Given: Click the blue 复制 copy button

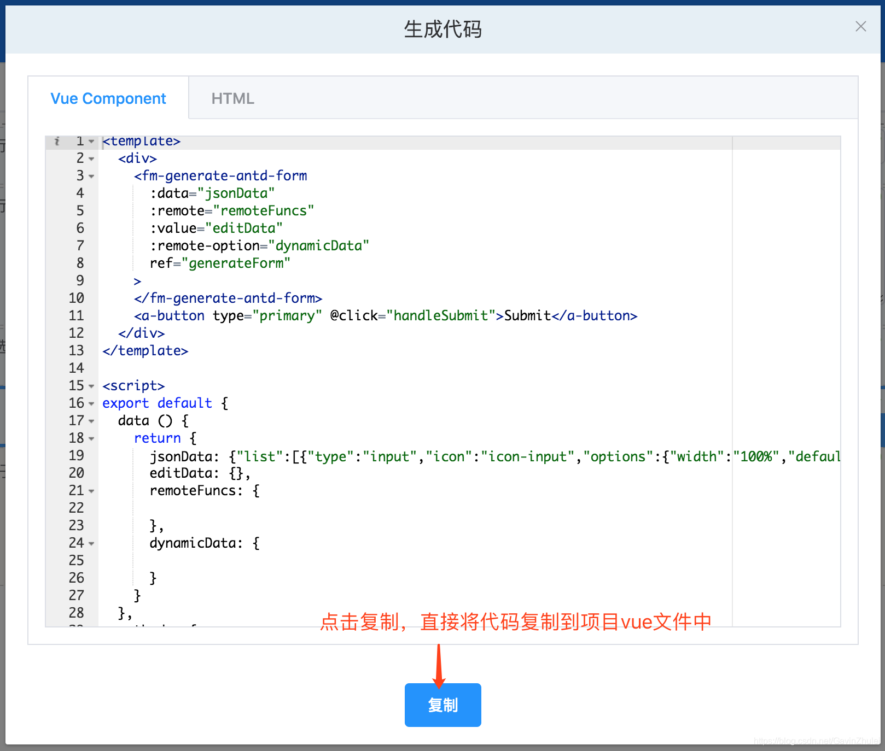Looking at the screenshot, I should tap(443, 705).
